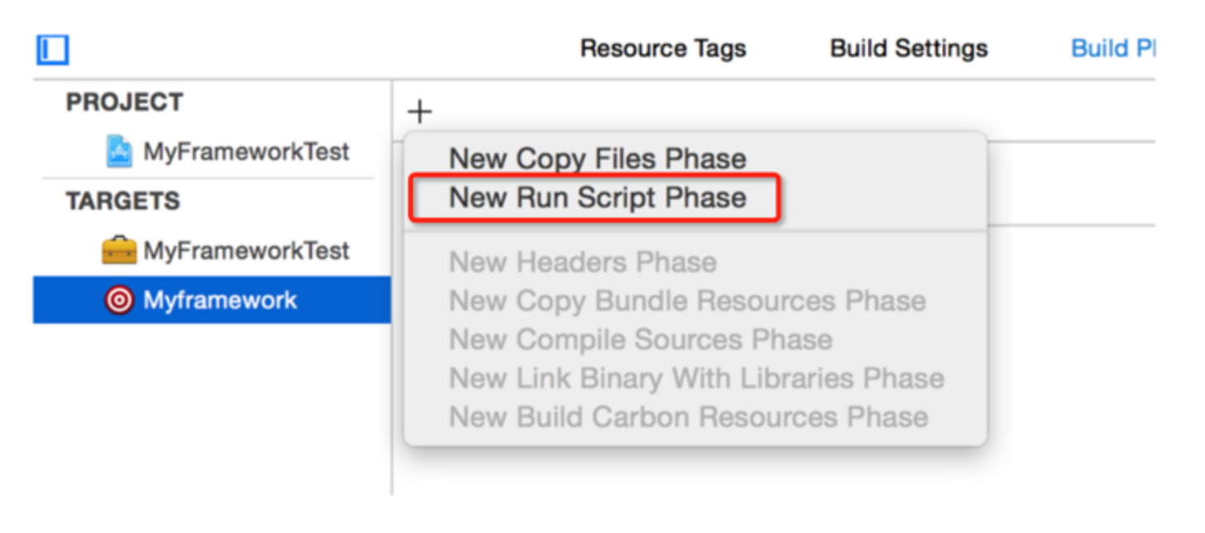Select the Myframework target row

(212, 300)
